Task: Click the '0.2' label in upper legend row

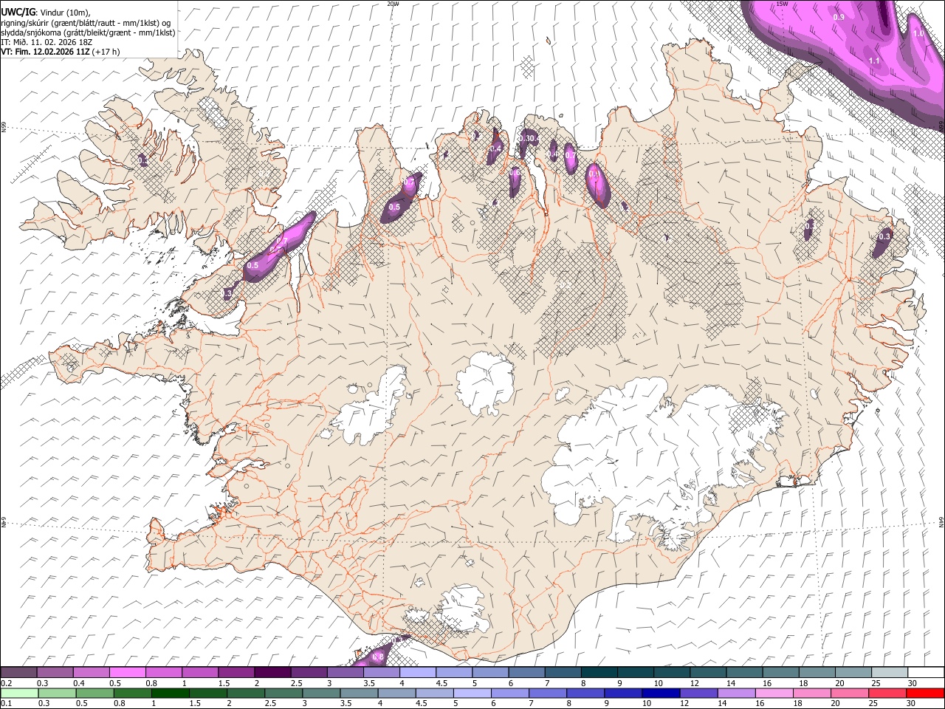Action: tap(6, 683)
